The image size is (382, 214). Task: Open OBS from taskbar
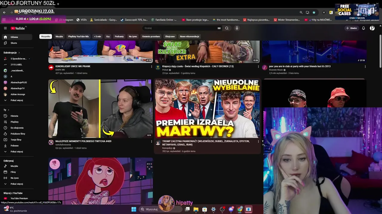222,209
